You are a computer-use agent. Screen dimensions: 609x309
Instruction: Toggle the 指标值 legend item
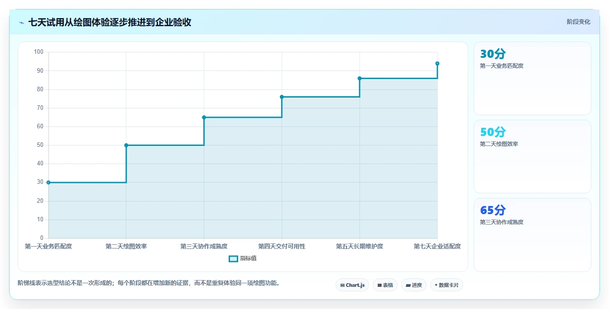tap(243, 258)
